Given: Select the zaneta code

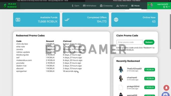Looking at the screenshot, I should pos(20,49).
